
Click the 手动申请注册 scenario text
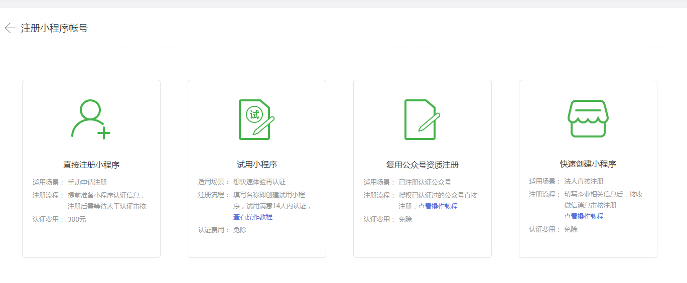coord(87,182)
